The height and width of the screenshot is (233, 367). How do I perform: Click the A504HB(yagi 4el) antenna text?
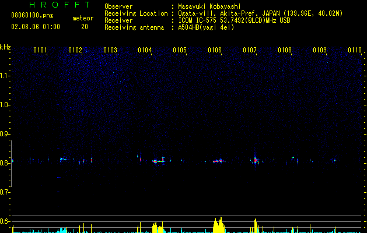click(206, 27)
